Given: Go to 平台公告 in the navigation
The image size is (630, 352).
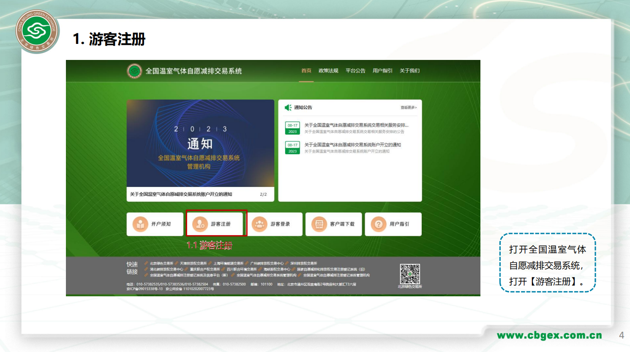Looking at the screenshot, I should coord(355,71).
